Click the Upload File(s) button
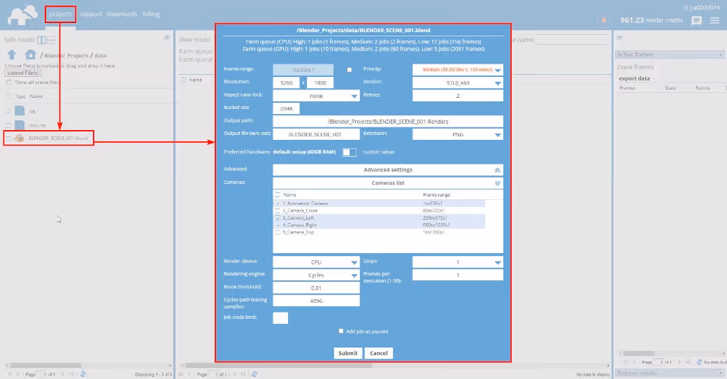Image resolution: width=727 pixels, height=379 pixels. (23, 73)
